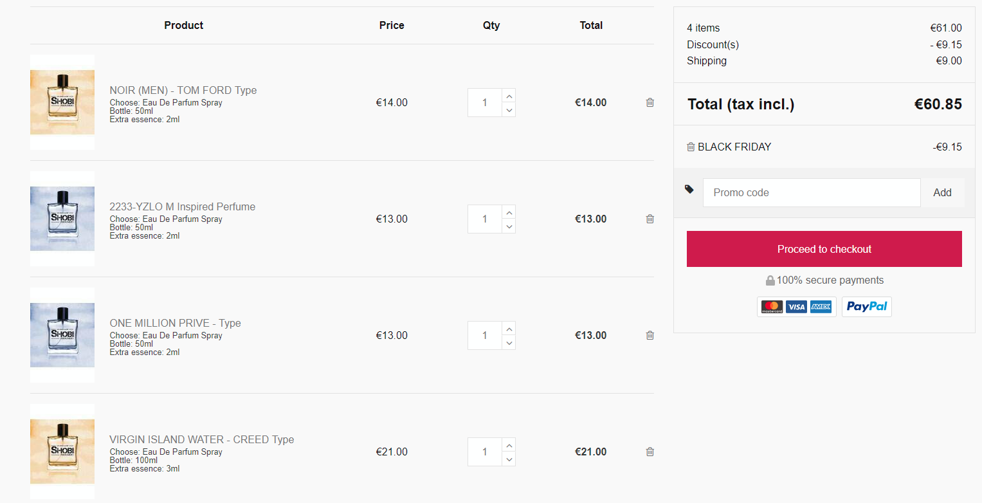Remove the BLACK FRIDAY discount code

click(x=691, y=147)
